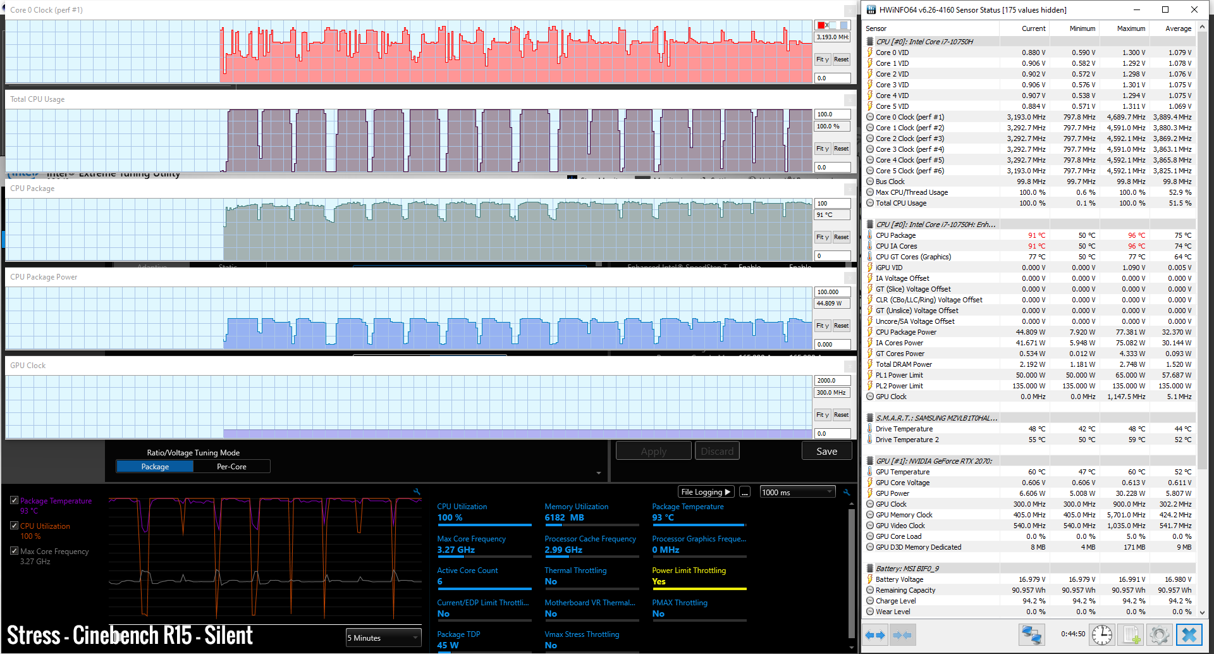
Task: Click the wrench icon above the XTU graph
Action: [x=417, y=491]
